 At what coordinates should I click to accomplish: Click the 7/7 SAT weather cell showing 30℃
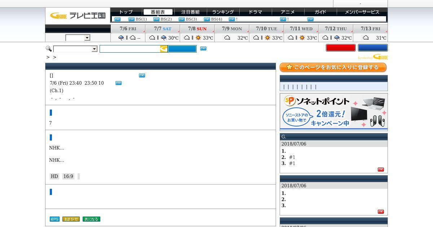(x=162, y=37)
